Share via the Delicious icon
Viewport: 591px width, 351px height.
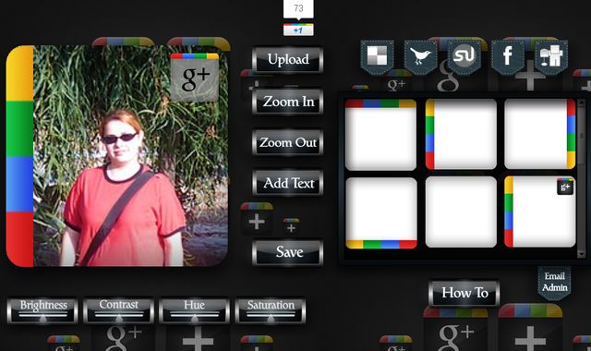pyautogui.click(x=378, y=56)
